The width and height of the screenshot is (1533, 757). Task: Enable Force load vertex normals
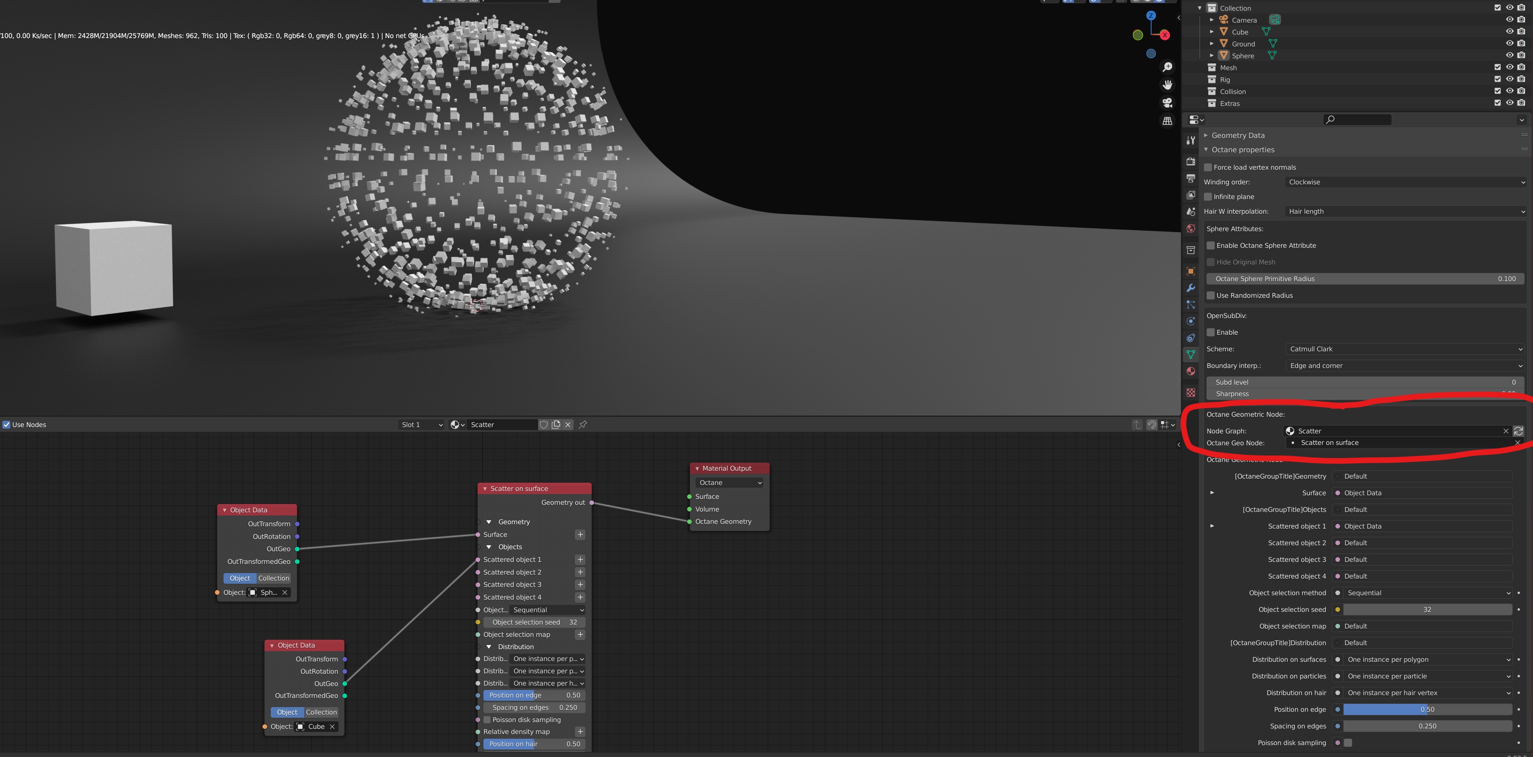[x=1208, y=168]
